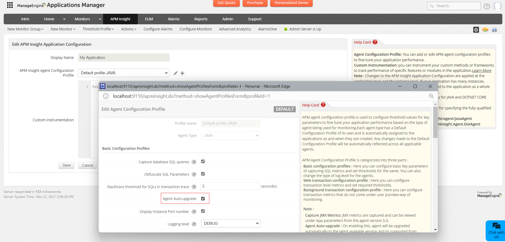This screenshot has width=505, height=242.
Task: Open the Support tab
Action: click(255, 19)
